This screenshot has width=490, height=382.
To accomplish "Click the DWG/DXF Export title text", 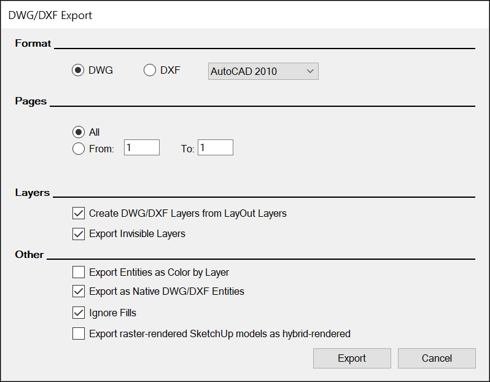I will click(50, 15).
